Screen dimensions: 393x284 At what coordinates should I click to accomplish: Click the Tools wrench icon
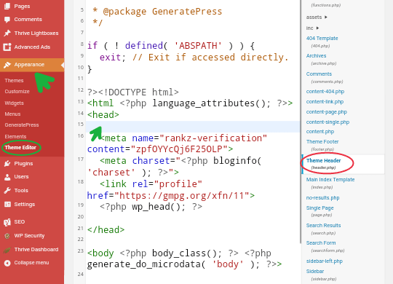[x=7, y=190]
